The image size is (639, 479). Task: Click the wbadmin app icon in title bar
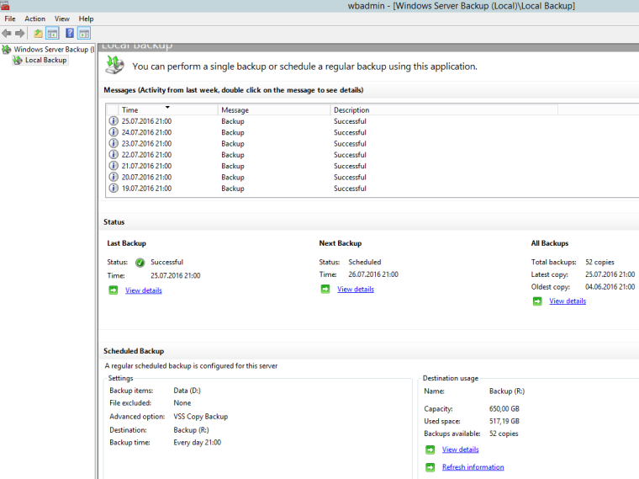pyautogui.click(x=5, y=6)
